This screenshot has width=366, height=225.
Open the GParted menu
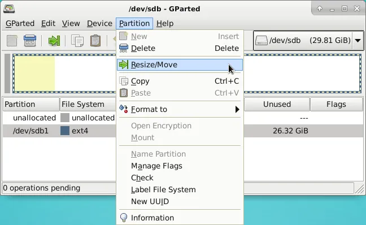pyautogui.click(x=20, y=23)
